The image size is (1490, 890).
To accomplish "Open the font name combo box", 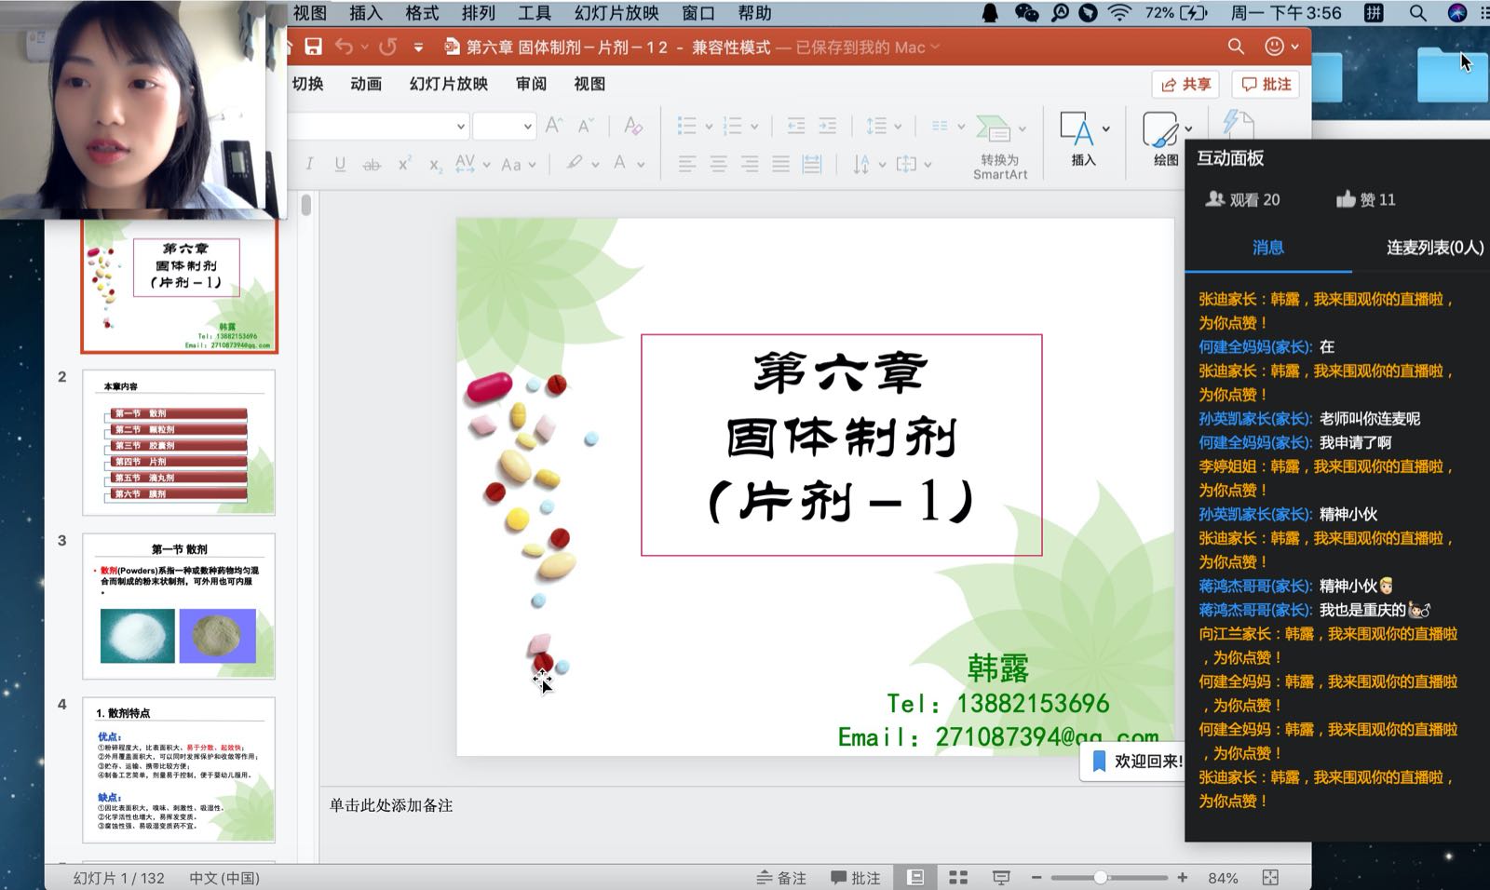I will pos(376,126).
